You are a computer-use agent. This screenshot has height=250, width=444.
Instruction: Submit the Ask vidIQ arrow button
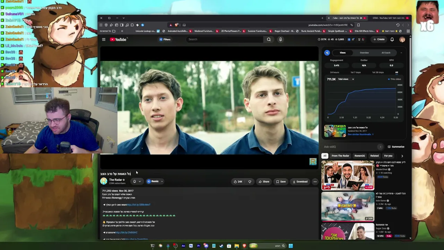[381, 147]
